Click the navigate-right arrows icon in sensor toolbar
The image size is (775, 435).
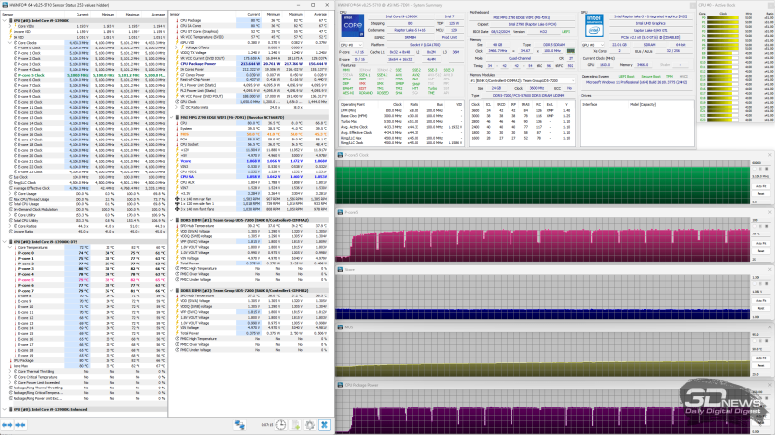(x=19, y=424)
